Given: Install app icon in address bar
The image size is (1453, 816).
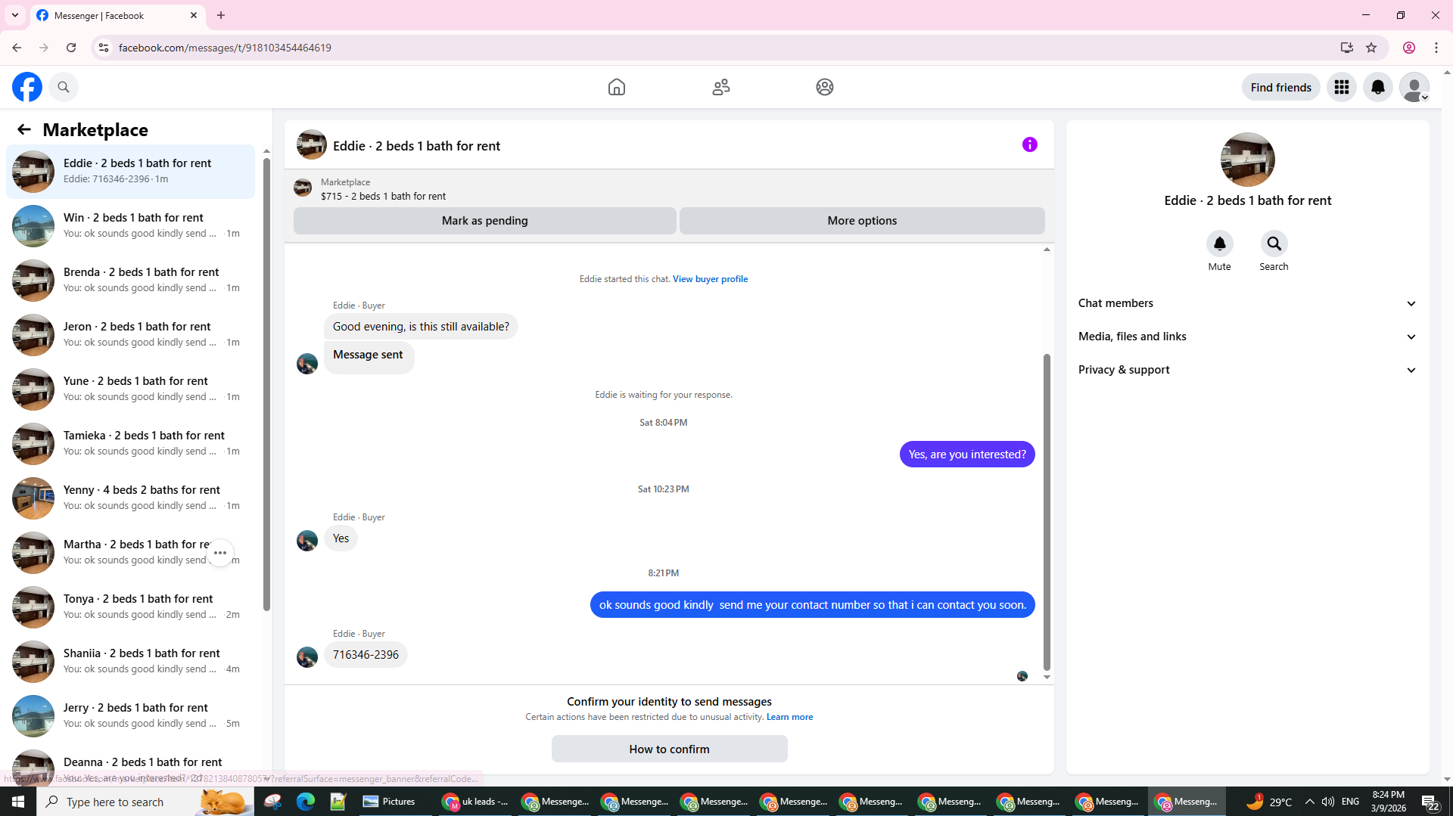Looking at the screenshot, I should [1346, 48].
